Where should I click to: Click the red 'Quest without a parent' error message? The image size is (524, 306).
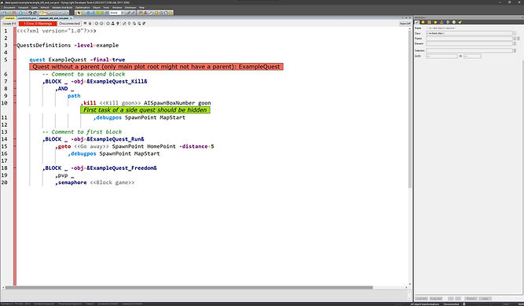tap(156, 67)
